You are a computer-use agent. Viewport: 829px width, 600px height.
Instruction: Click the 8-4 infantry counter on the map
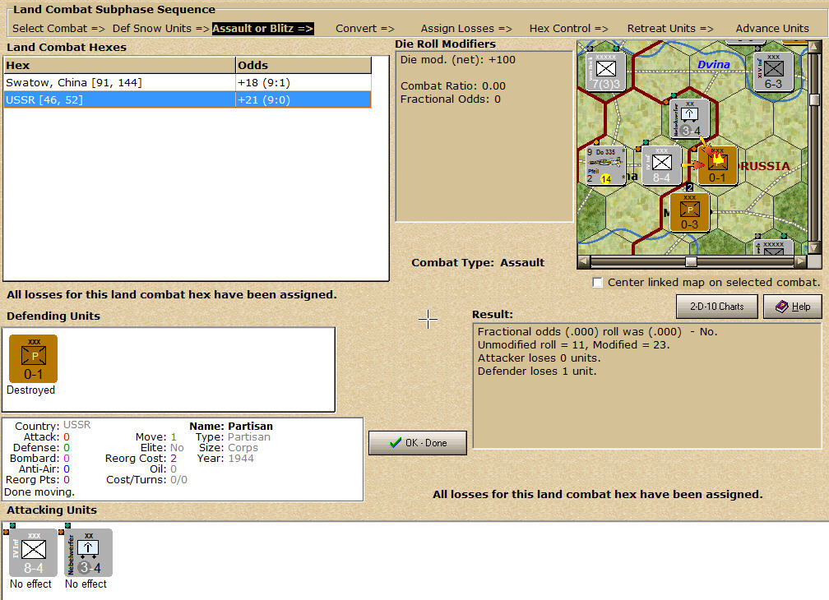tap(661, 166)
